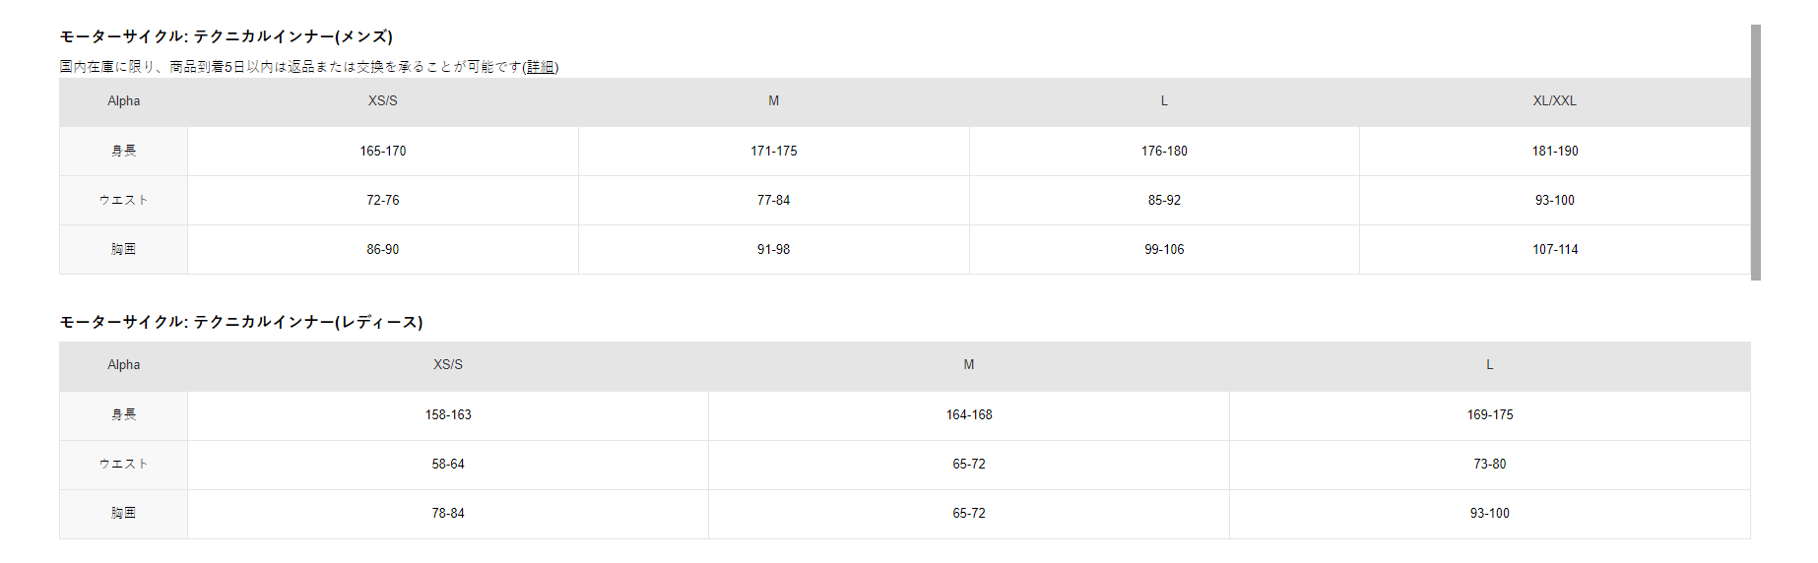The height and width of the screenshot is (563, 1818).
Task: Select the ladies' waist value 58-64
Action: point(448,465)
